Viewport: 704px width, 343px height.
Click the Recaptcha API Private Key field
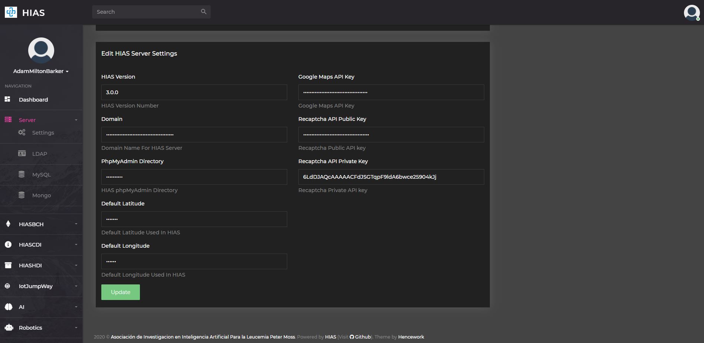(391, 177)
